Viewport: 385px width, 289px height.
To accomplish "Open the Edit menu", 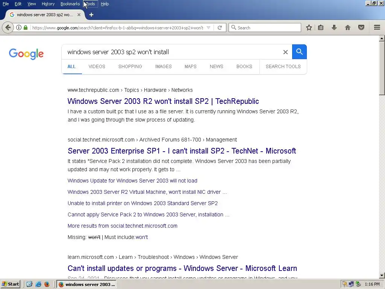I will click(18, 4).
